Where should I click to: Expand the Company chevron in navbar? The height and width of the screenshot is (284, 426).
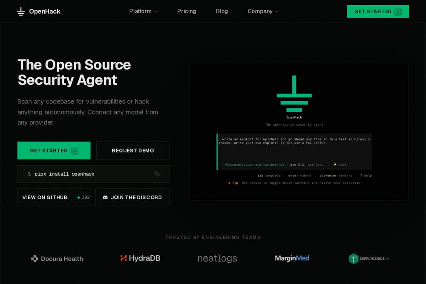pos(276,11)
